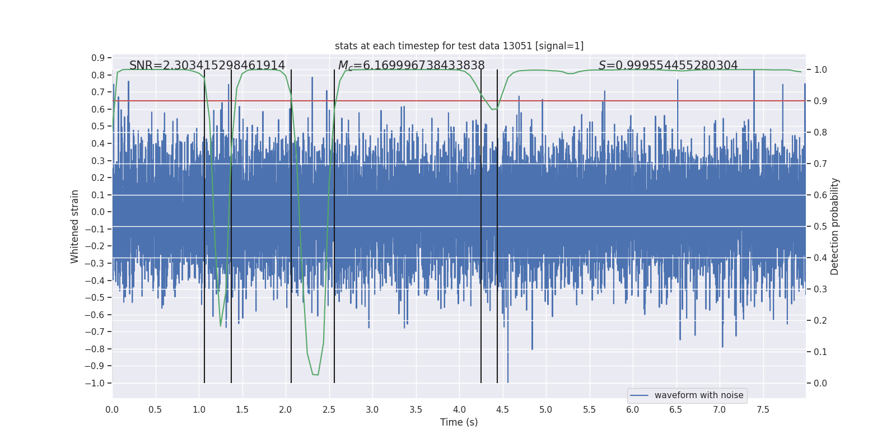
Task: Click the blue legend line sample
Action: [x=640, y=395]
